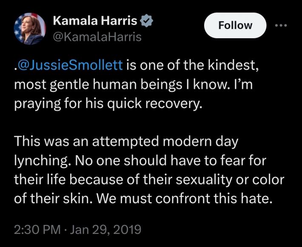302x247 pixels.
Task: Open Kamala Harris profile avatar photo
Action: pyautogui.click(x=30, y=28)
